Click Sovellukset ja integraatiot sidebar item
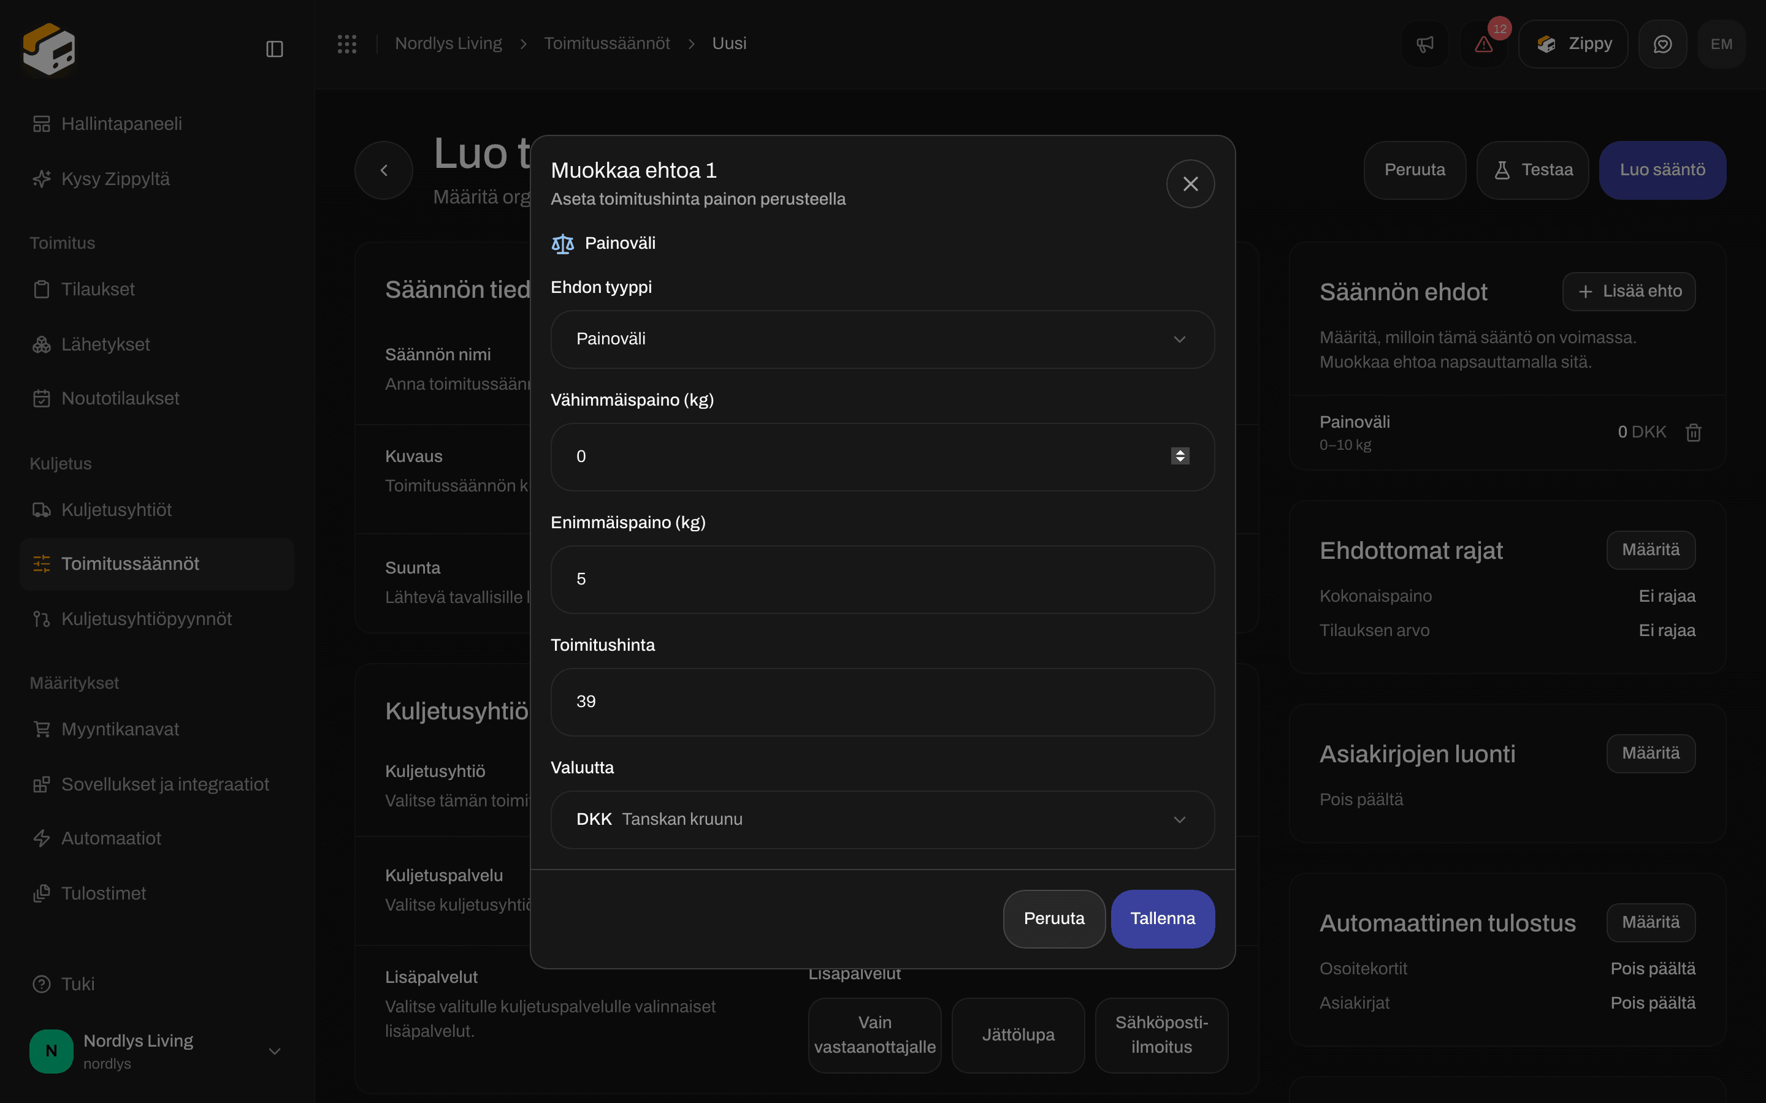 pyautogui.click(x=157, y=784)
